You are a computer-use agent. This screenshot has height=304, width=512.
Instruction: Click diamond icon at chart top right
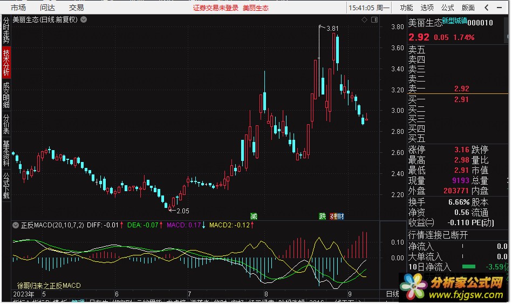pos(364,19)
